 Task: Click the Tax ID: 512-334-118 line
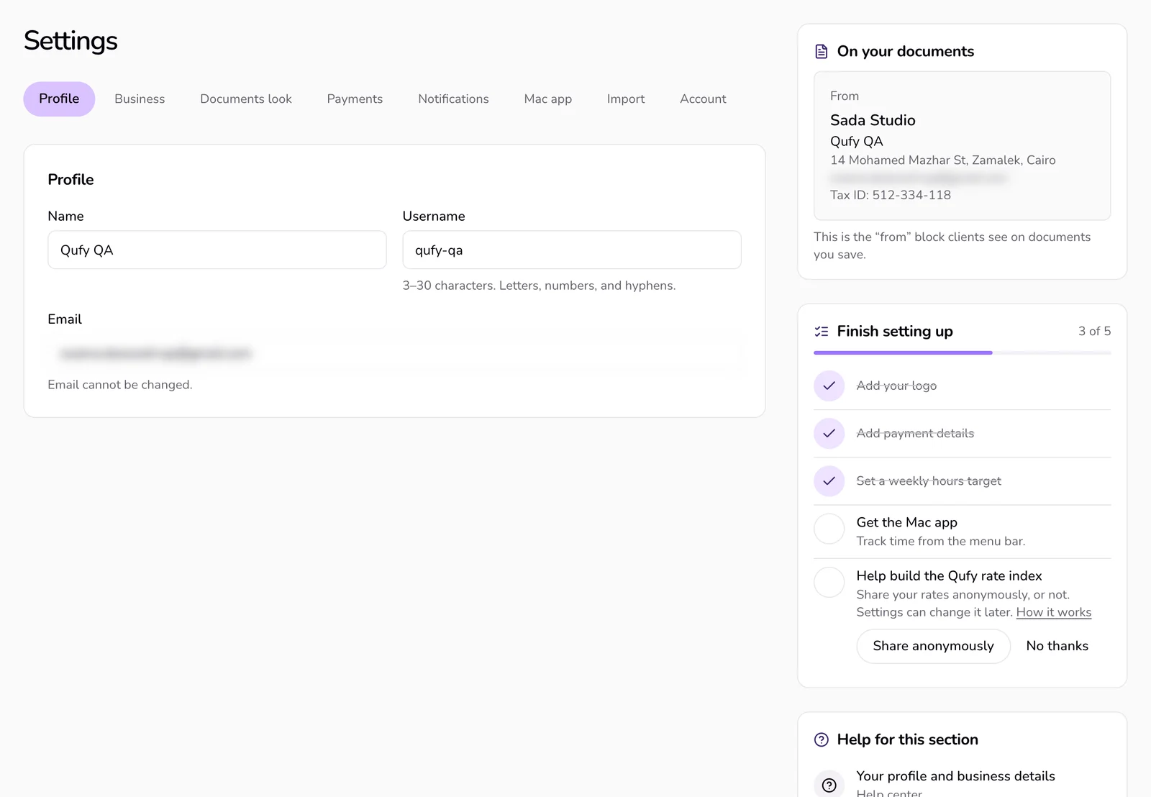(x=890, y=195)
